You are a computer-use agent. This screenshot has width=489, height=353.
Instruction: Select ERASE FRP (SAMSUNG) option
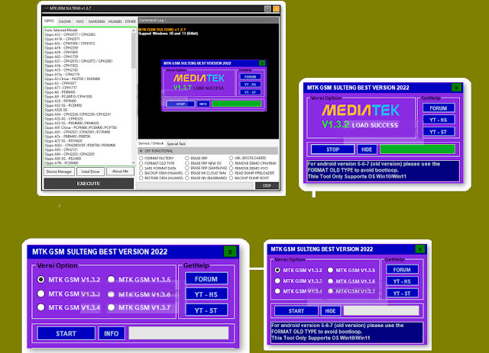206,168
